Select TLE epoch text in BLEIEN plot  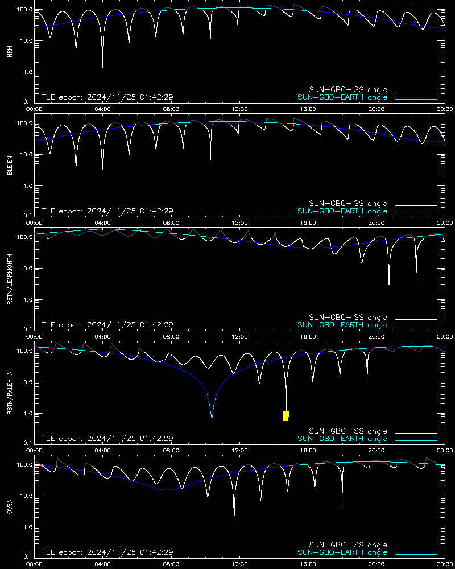click(x=107, y=211)
